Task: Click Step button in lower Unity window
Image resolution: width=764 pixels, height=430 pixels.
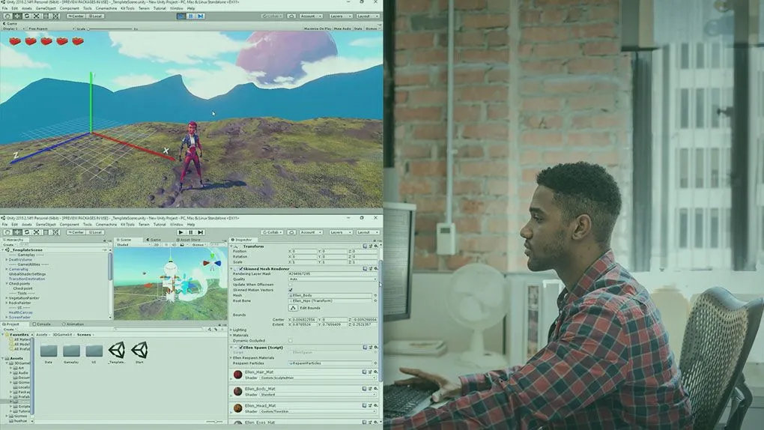Action: coord(200,232)
